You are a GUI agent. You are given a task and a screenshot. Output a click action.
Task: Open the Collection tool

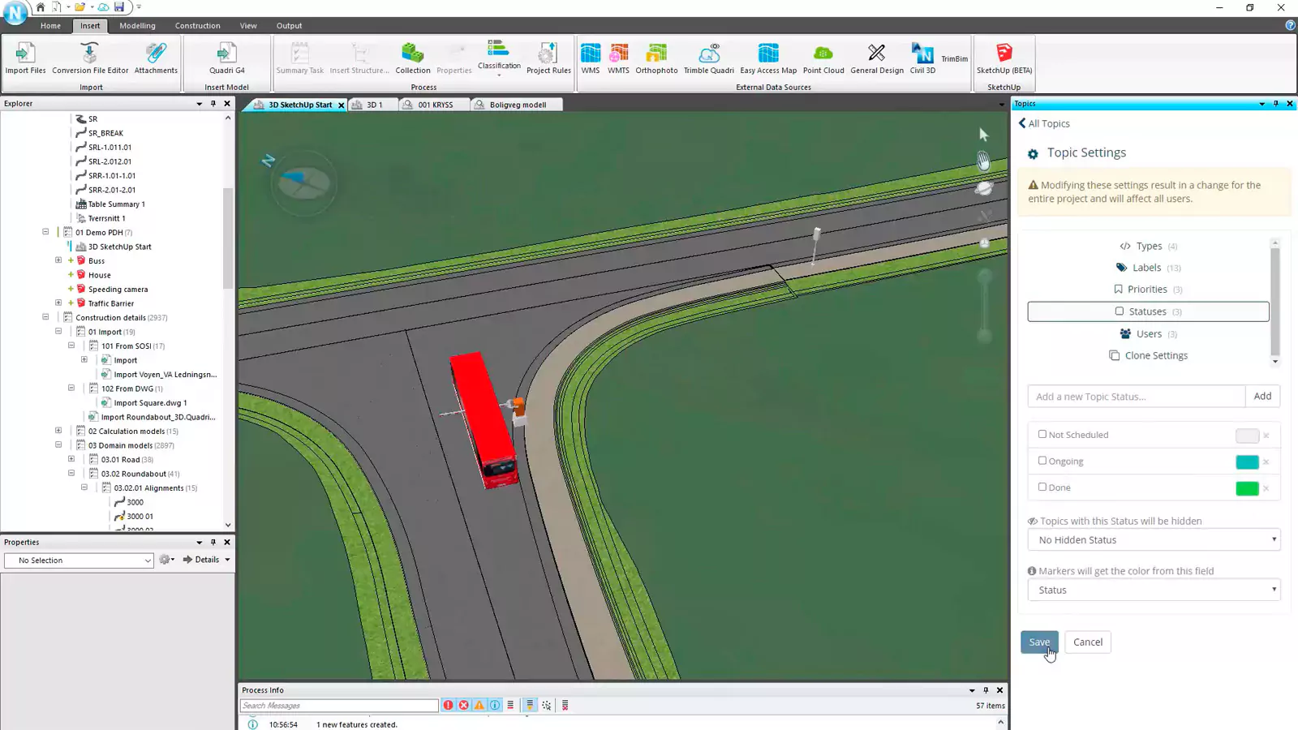coord(413,58)
